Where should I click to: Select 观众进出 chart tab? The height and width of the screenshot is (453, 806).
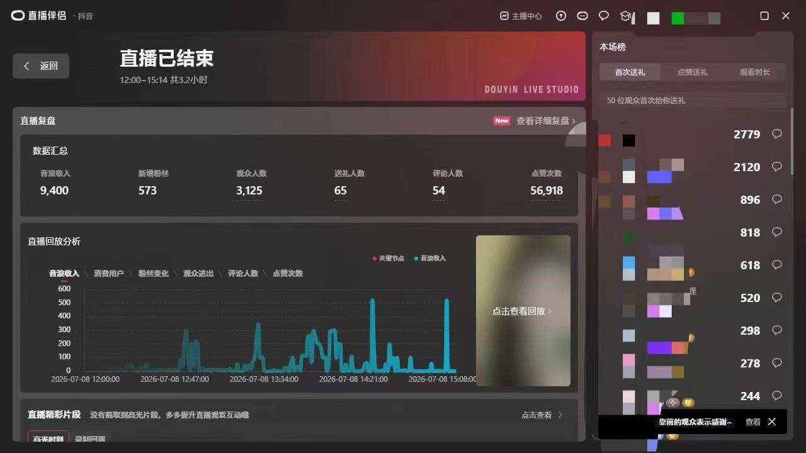click(x=198, y=274)
